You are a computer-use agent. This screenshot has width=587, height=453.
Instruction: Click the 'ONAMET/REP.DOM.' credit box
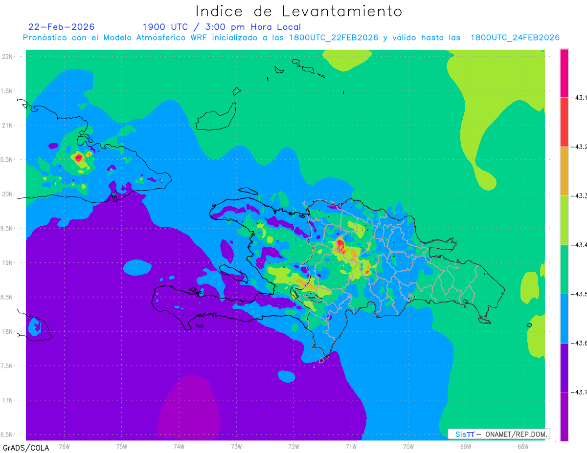point(498,434)
